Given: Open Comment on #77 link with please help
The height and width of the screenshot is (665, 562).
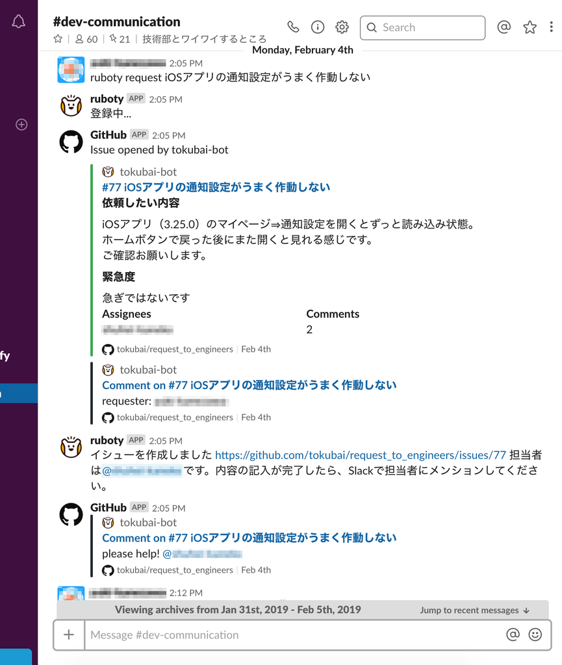Looking at the screenshot, I should [249, 538].
